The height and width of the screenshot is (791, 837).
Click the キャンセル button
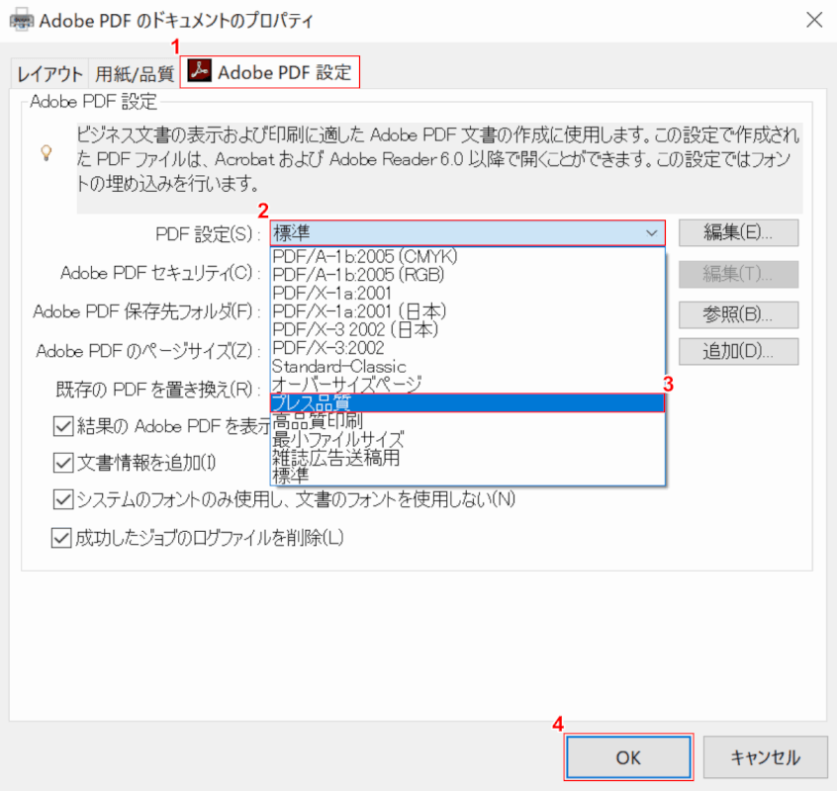click(x=765, y=757)
